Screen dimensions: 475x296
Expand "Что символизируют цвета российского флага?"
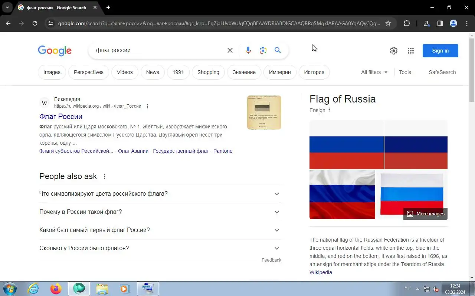(x=160, y=194)
